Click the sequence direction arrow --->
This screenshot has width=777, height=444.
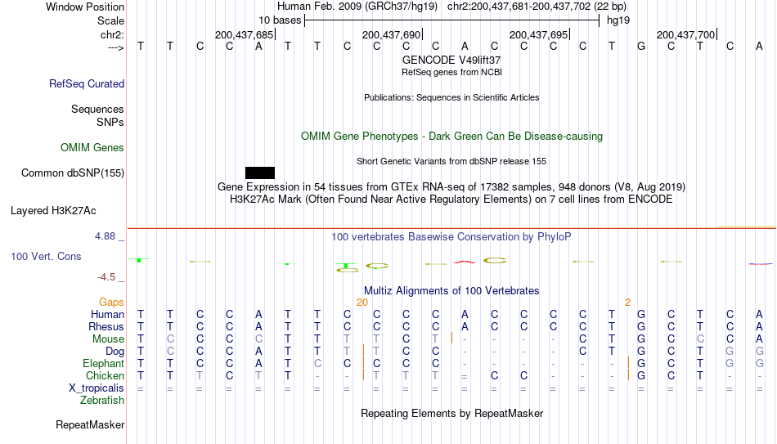click(116, 47)
